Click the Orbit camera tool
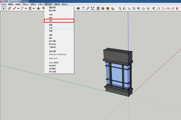The height and width of the screenshot is (120, 181). click(x=78, y=8)
